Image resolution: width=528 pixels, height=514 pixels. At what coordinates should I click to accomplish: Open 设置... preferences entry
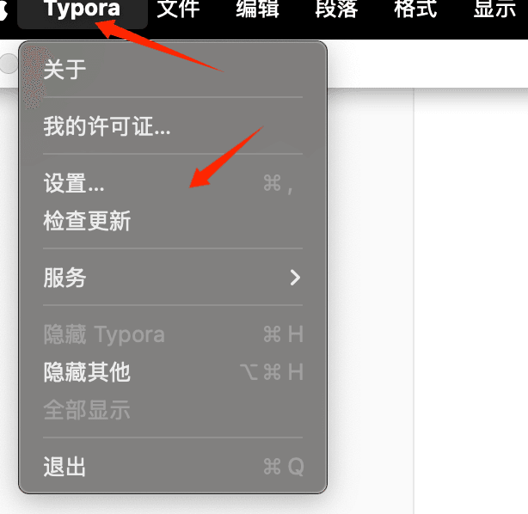point(173,183)
